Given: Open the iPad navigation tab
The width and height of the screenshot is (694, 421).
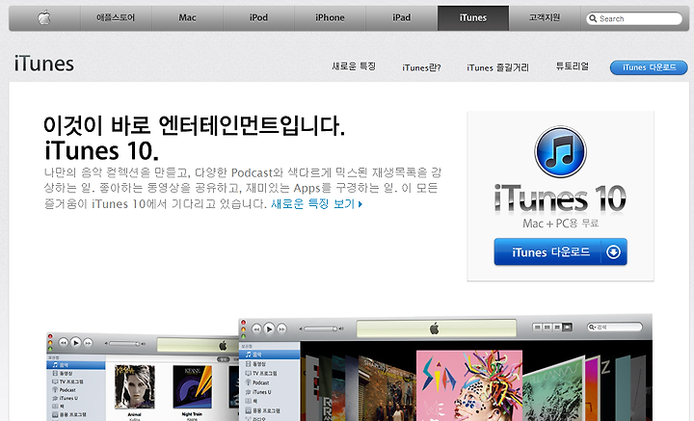Looking at the screenshot, I should click(402, 18).
